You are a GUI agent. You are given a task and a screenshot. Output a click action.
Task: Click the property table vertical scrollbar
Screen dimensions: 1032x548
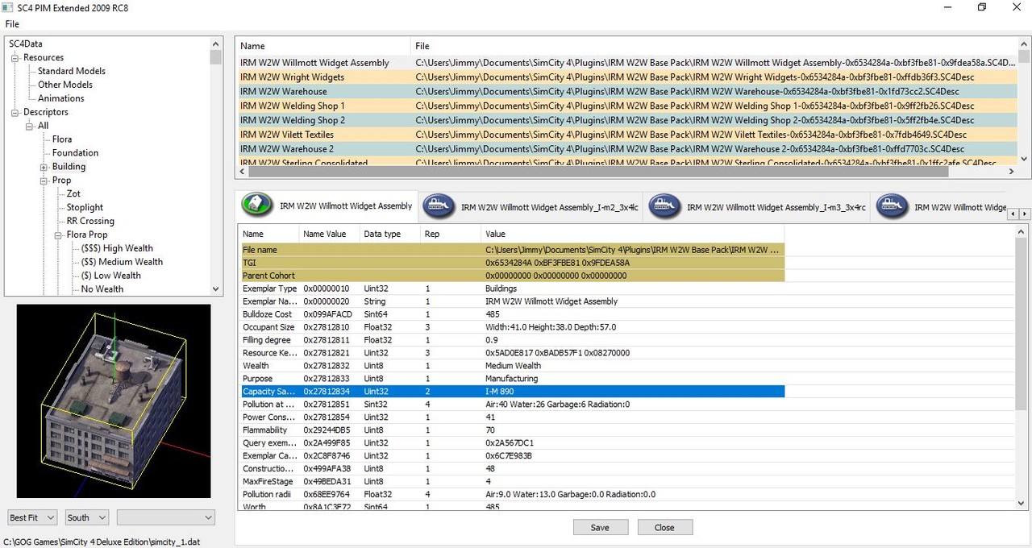tap(1022, 367)
